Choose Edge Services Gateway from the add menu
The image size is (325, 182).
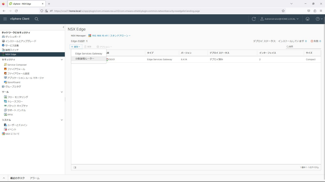click(89, 54)
